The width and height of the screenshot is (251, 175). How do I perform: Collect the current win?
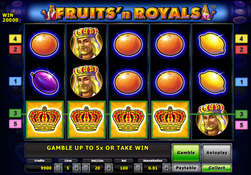(217, 168)
